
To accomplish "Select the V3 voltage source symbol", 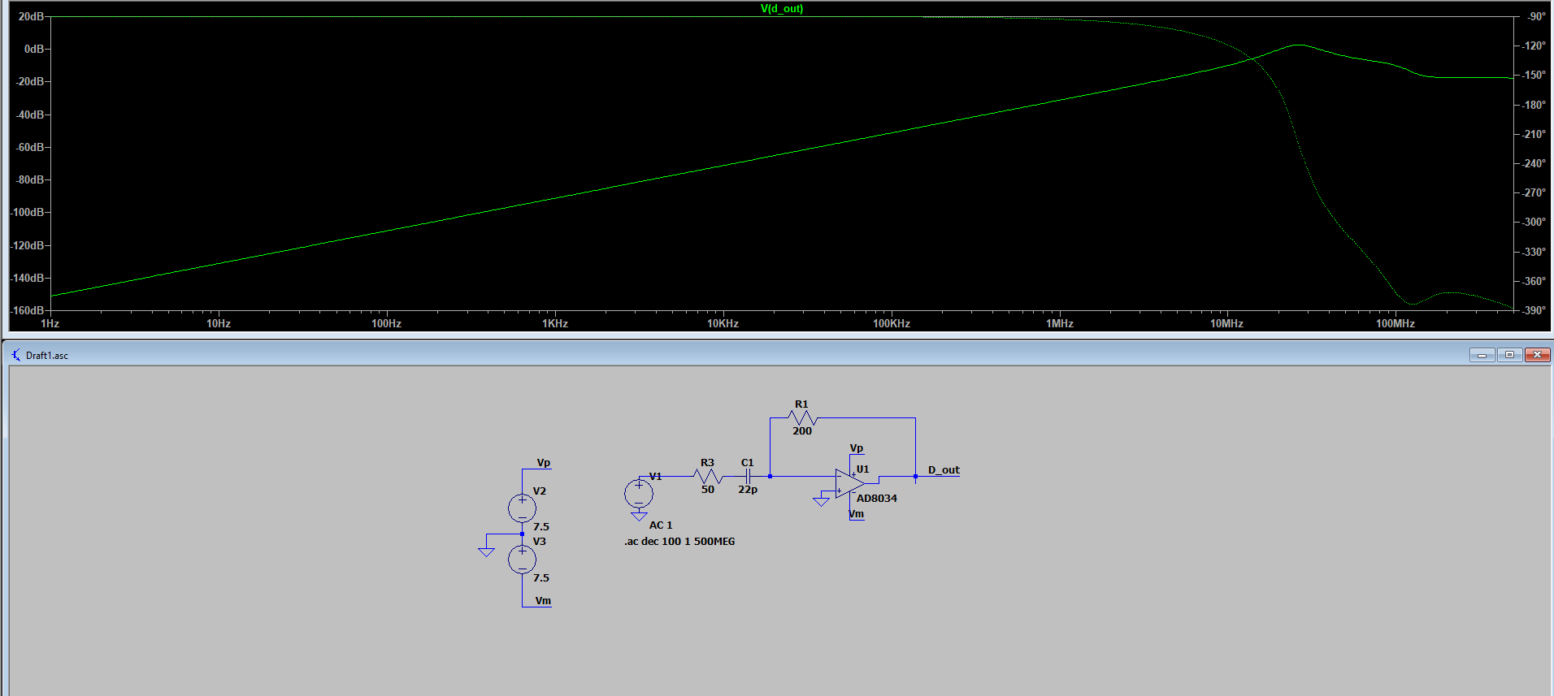I will (x=522, y=560).
